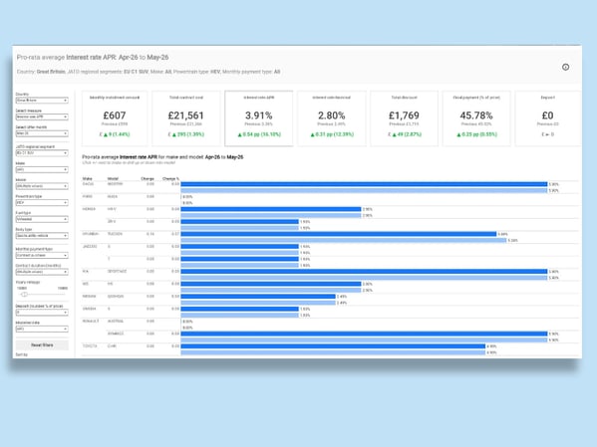Click the Make column header
Image resolution: width=597 pixels, height=447 pixels.
[87, 178]
